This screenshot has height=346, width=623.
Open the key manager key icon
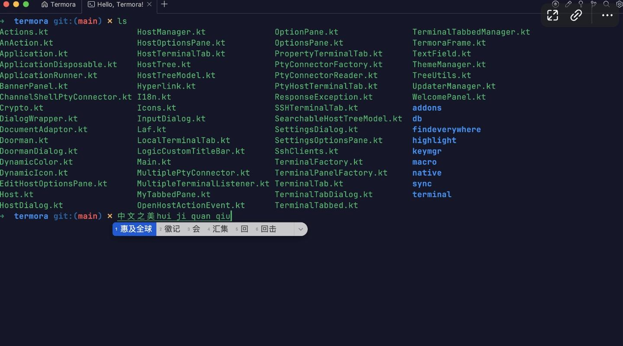581,4
